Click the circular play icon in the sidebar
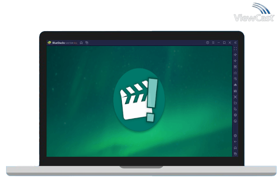This screenshot has width=280, height=192. point(235,79)
